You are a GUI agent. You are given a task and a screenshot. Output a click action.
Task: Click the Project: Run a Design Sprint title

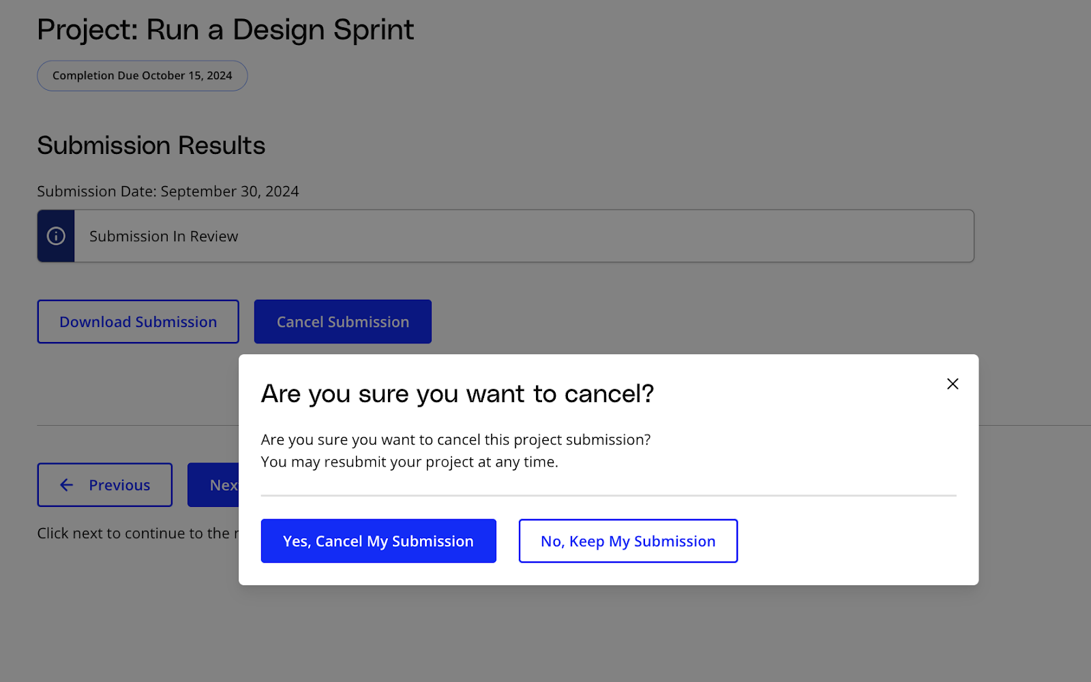coord(225,30)
